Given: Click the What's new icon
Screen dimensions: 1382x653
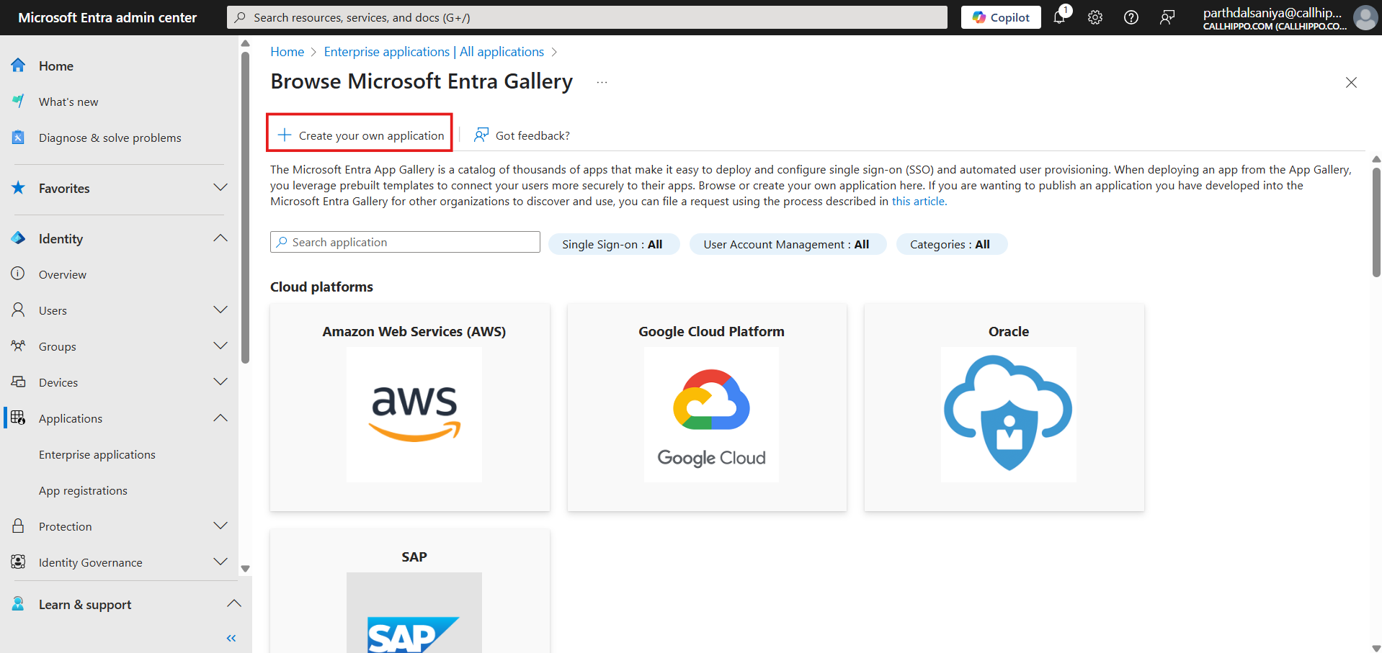Looking at the screenshot, I should (19, 102).
